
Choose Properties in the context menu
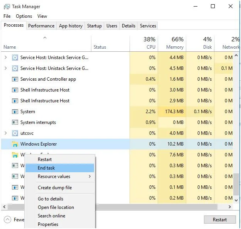click(60, 224)
